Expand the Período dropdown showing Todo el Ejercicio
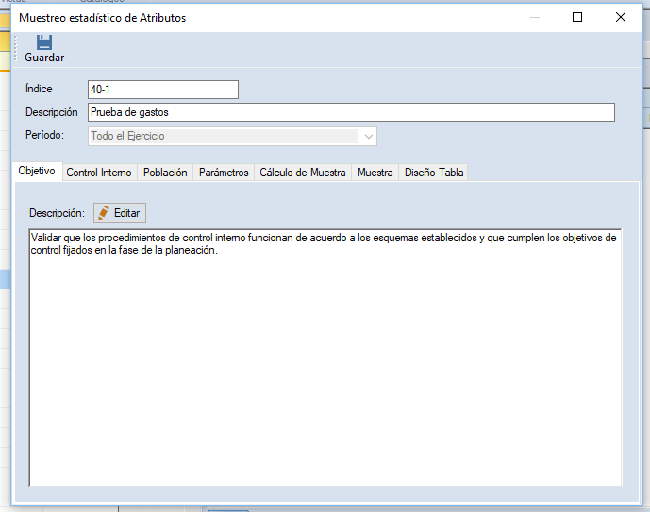Image resolution: width=650 pixels, height=512 pixels. tap(368, 136)
